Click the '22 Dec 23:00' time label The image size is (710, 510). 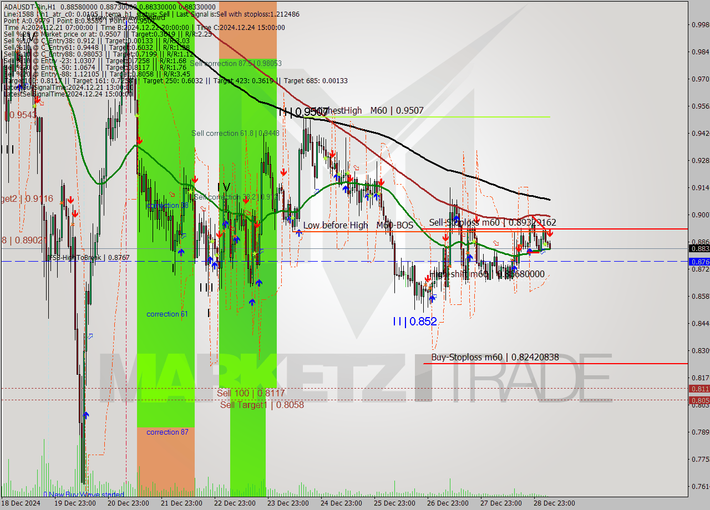235,503
